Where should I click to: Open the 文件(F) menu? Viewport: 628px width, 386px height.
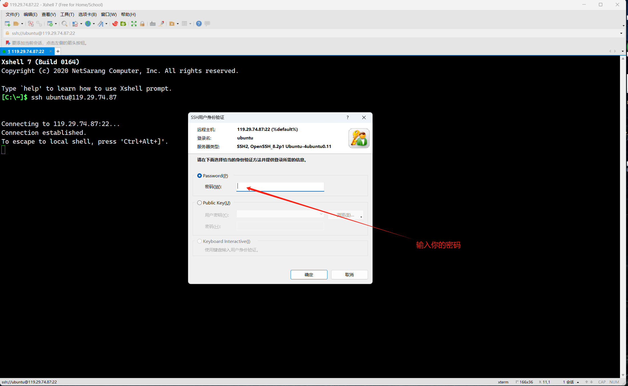tap(13, 15)
